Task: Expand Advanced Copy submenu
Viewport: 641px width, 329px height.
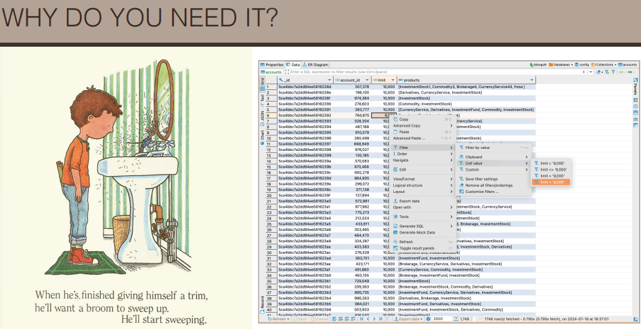Action: pos(422,125)
